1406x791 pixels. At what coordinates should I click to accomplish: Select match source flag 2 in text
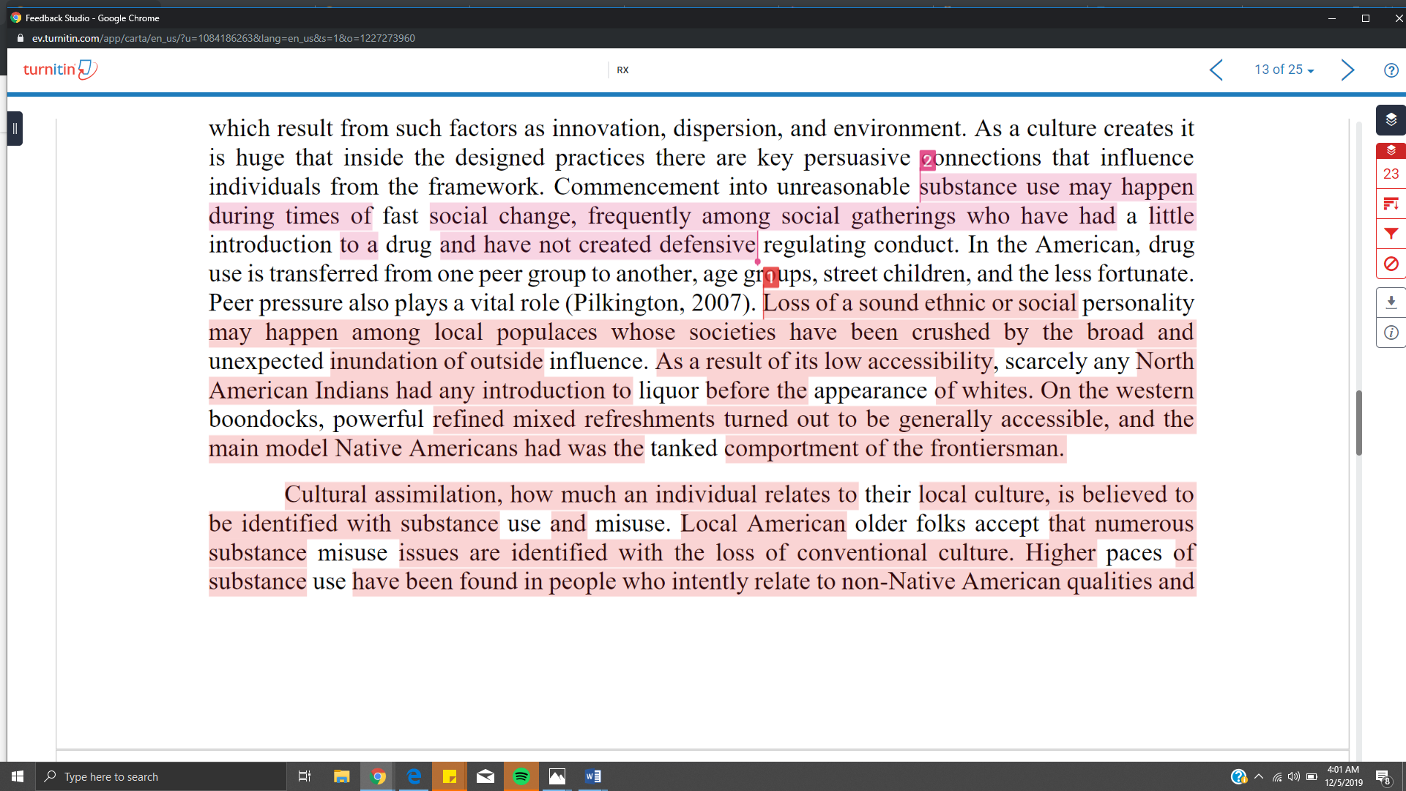pyautogui.click(x=927, y=160)
